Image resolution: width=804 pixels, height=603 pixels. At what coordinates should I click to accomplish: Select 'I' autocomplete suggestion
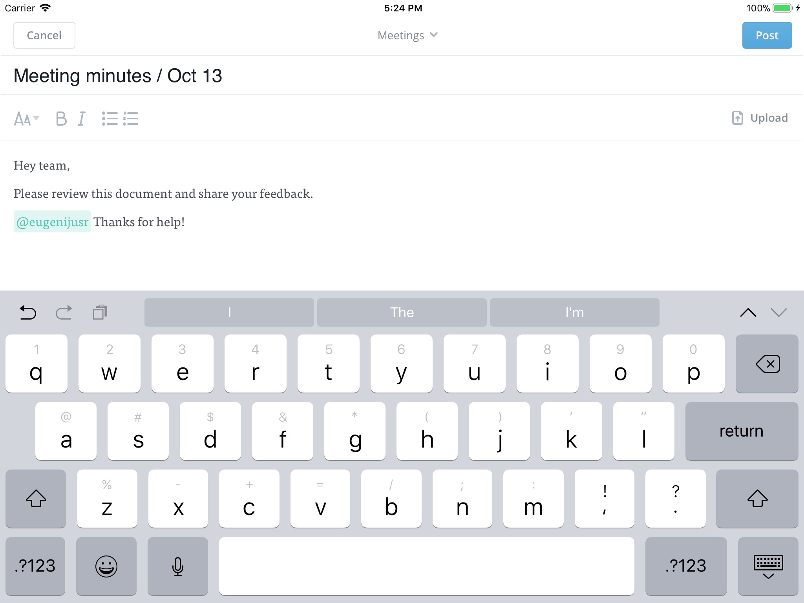pos(228,311)
